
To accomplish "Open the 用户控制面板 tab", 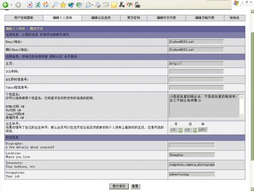I will [24, 18].
